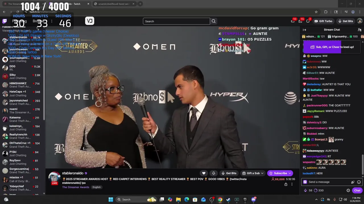Viewport: 364px width, 204px height.
Task: Open Reallytrenchh channel in sidebar
Action: pos(22,136)
